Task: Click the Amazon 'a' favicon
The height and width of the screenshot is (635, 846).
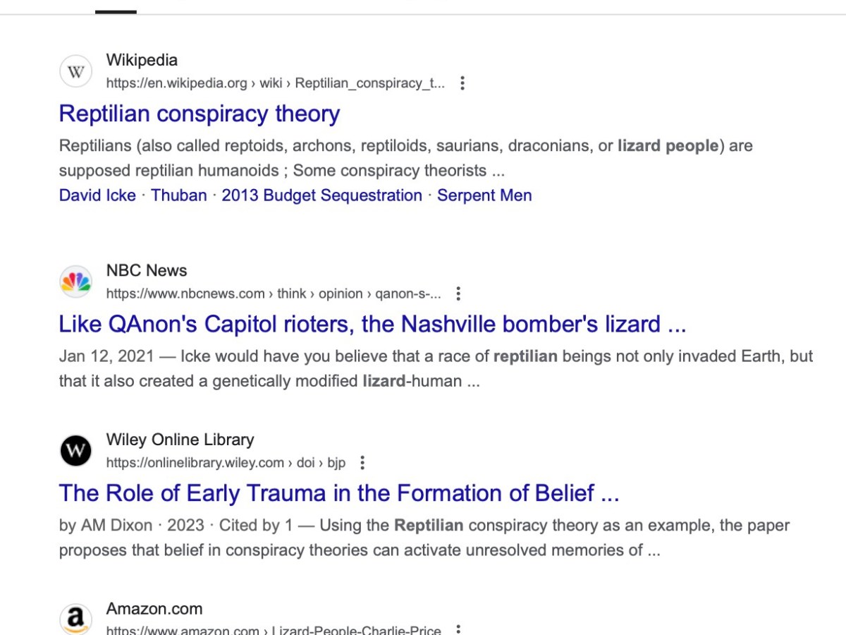Action: coord(75,619)
